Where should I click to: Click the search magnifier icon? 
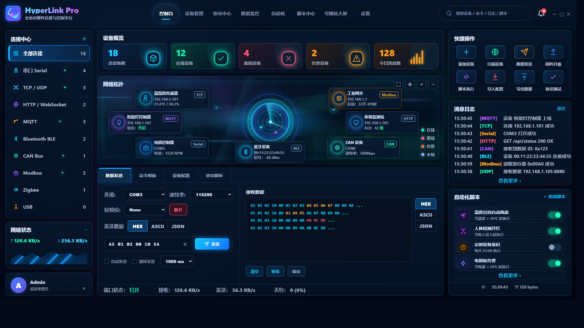(449, 13)
